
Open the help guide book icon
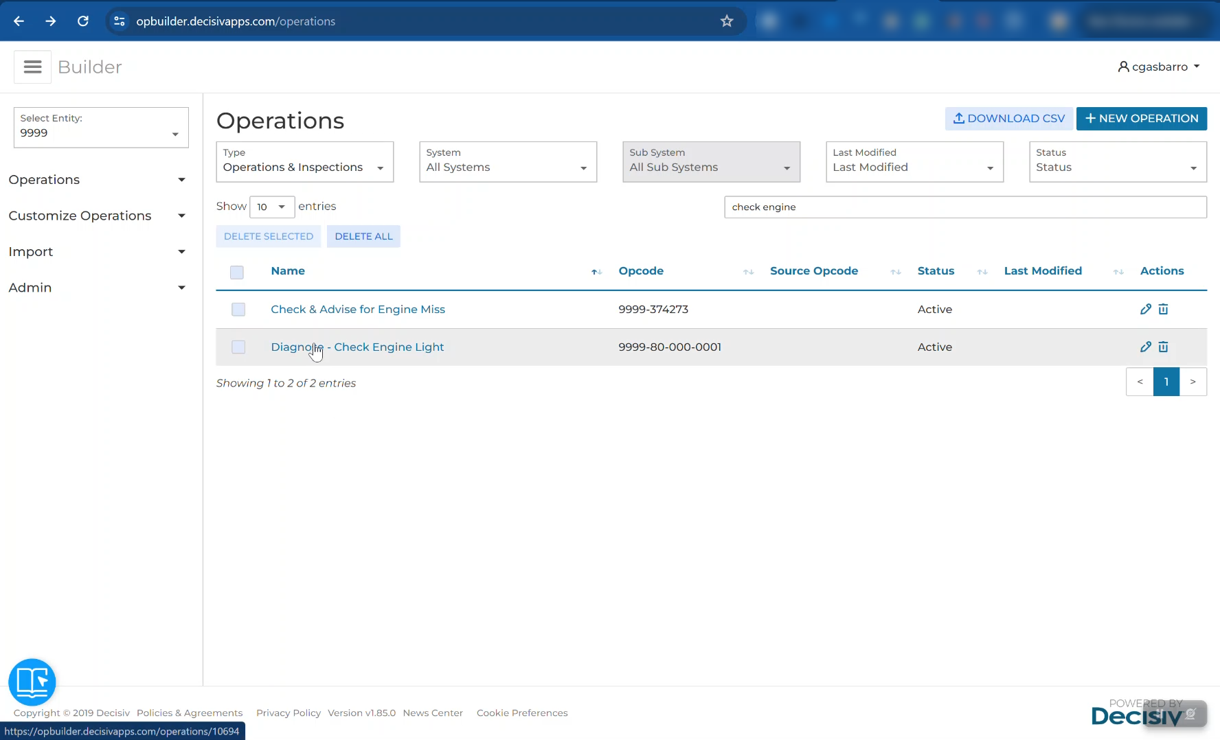(x=32, y=682)
